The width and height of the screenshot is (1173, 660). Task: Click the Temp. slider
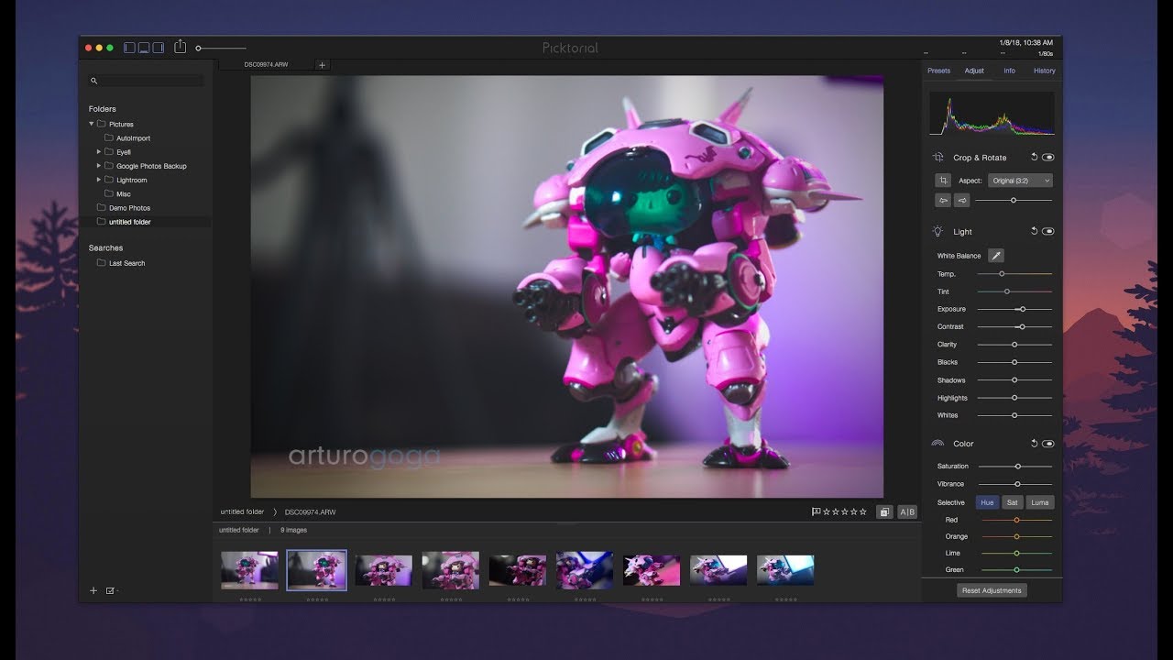tap(1014, 273)
